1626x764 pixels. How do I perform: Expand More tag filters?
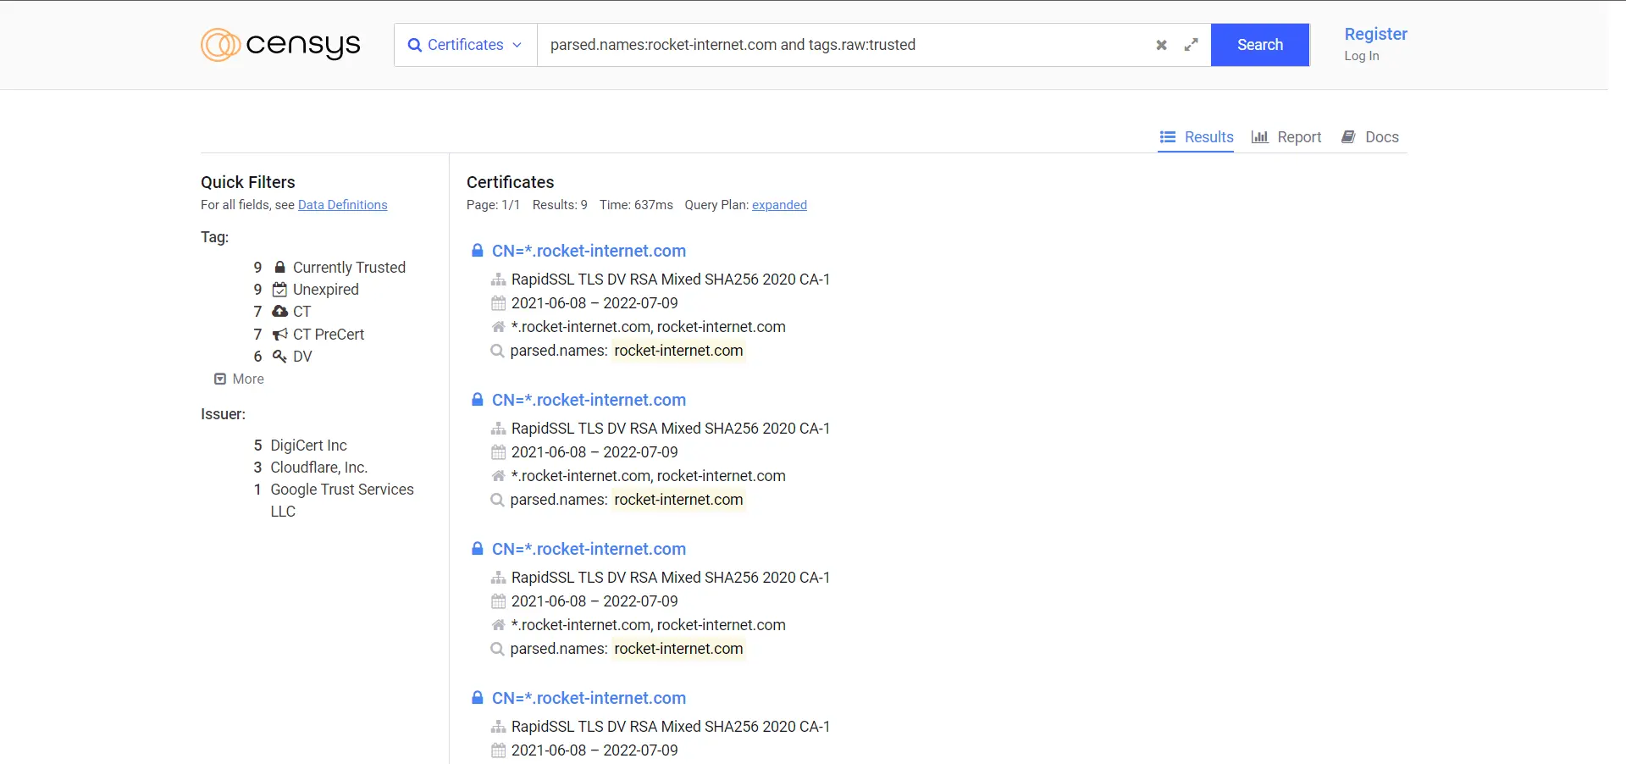click(240, 379)
